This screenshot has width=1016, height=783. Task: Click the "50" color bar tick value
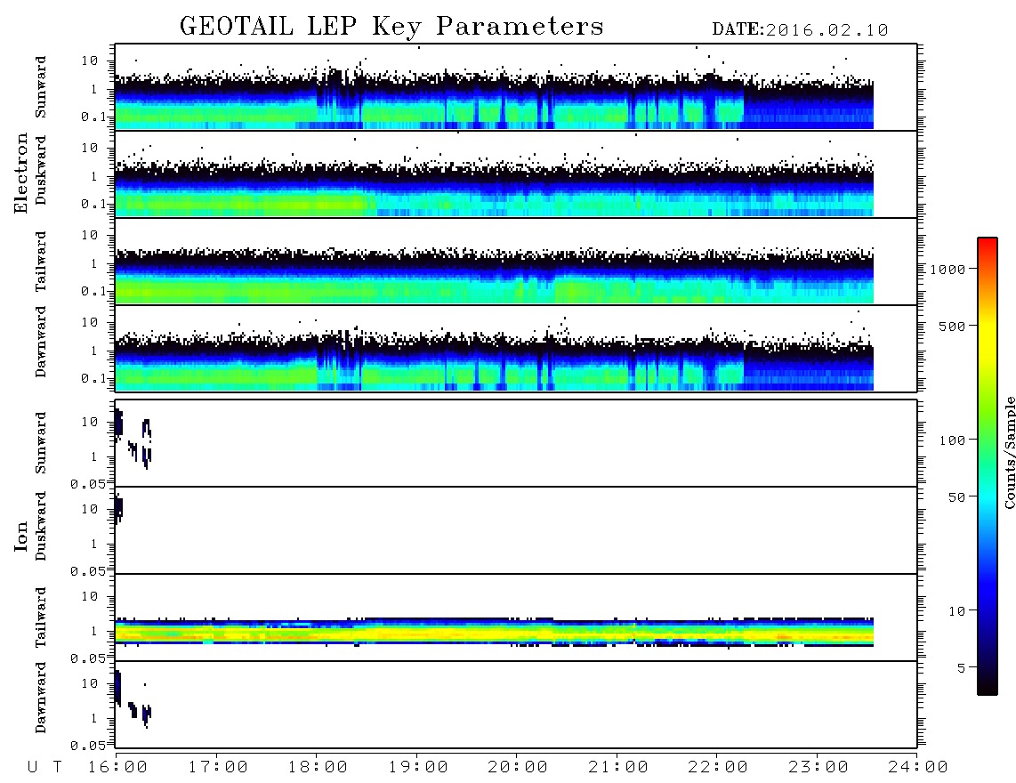[956, 497]
